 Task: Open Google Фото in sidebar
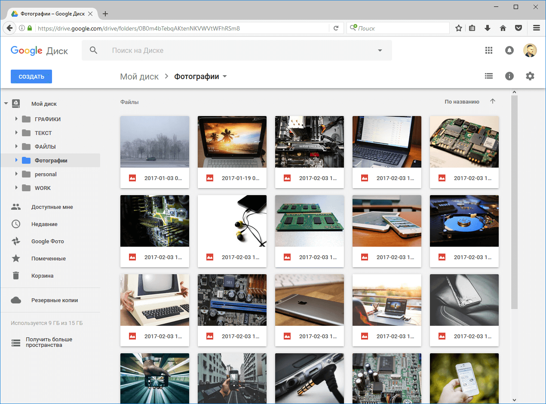click(47, 242)
